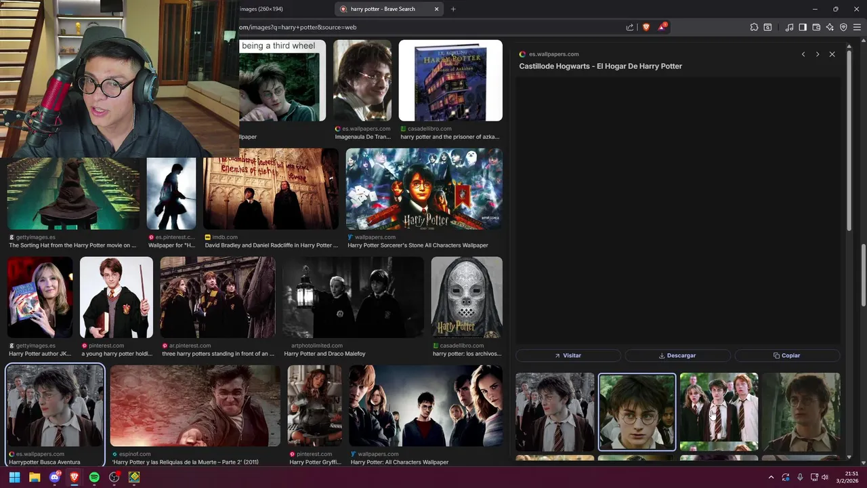Open volume control in system tray

coord(825,477)
